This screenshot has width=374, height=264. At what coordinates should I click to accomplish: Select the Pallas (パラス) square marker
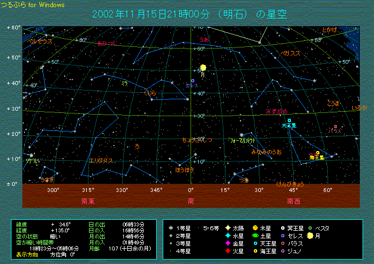tap(335, 127)
